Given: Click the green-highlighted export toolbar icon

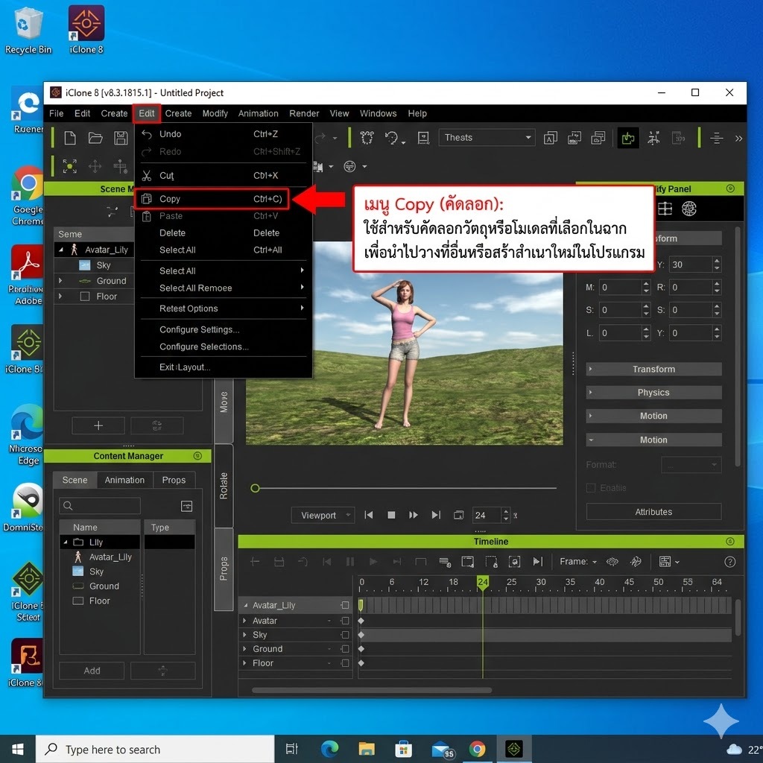Looking at the screenshot, I should point(628,138).
